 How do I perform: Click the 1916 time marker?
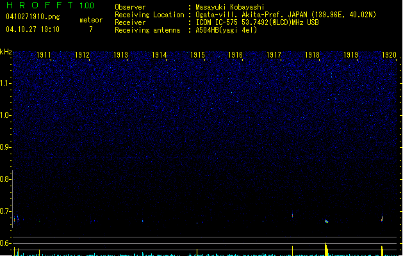[235, 55]
